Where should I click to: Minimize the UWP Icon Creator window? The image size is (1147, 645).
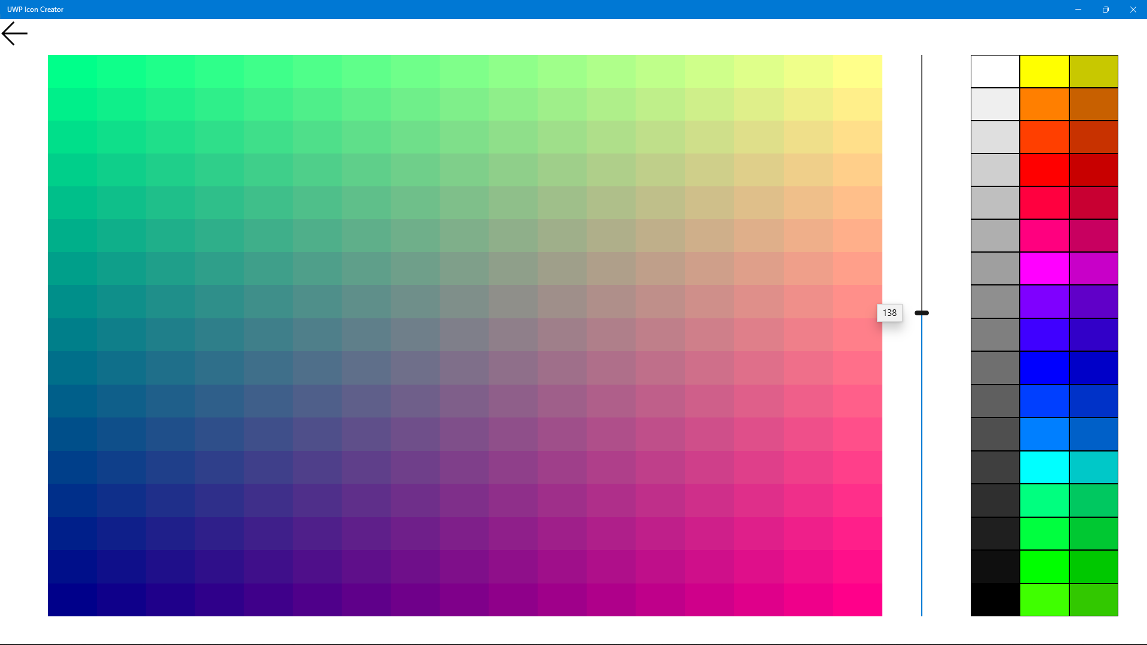click(1078, 10)
